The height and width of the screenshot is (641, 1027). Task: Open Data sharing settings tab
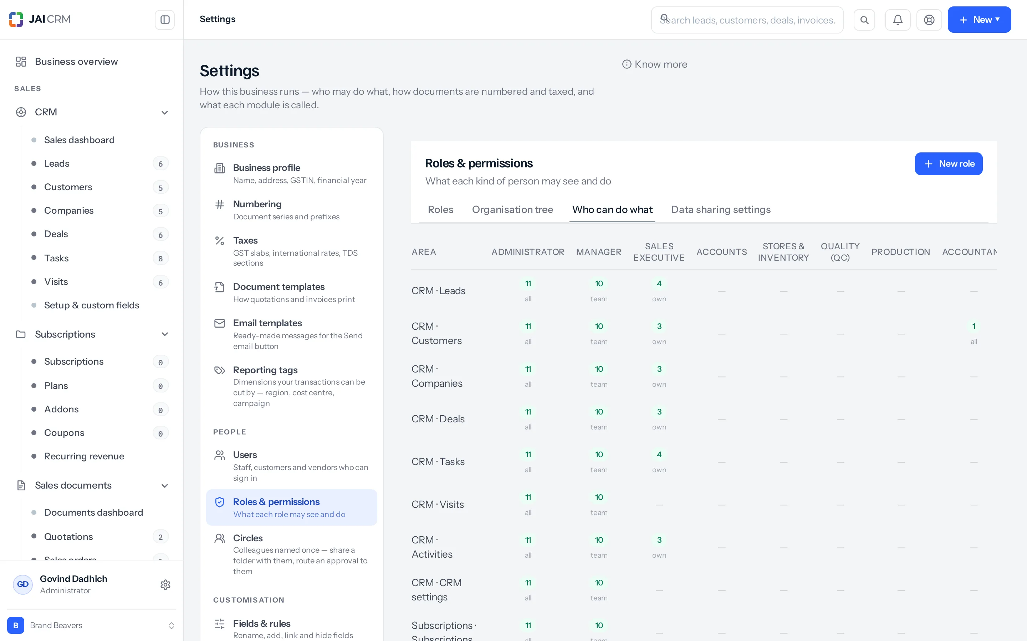[x=721, y=209]
